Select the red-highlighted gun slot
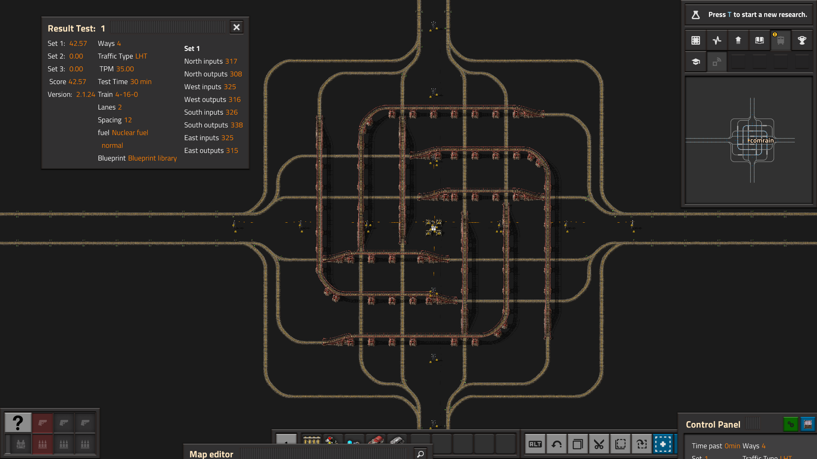Viewport: 817px width, 459px height. pyautogui.click(x=43, y=423)
